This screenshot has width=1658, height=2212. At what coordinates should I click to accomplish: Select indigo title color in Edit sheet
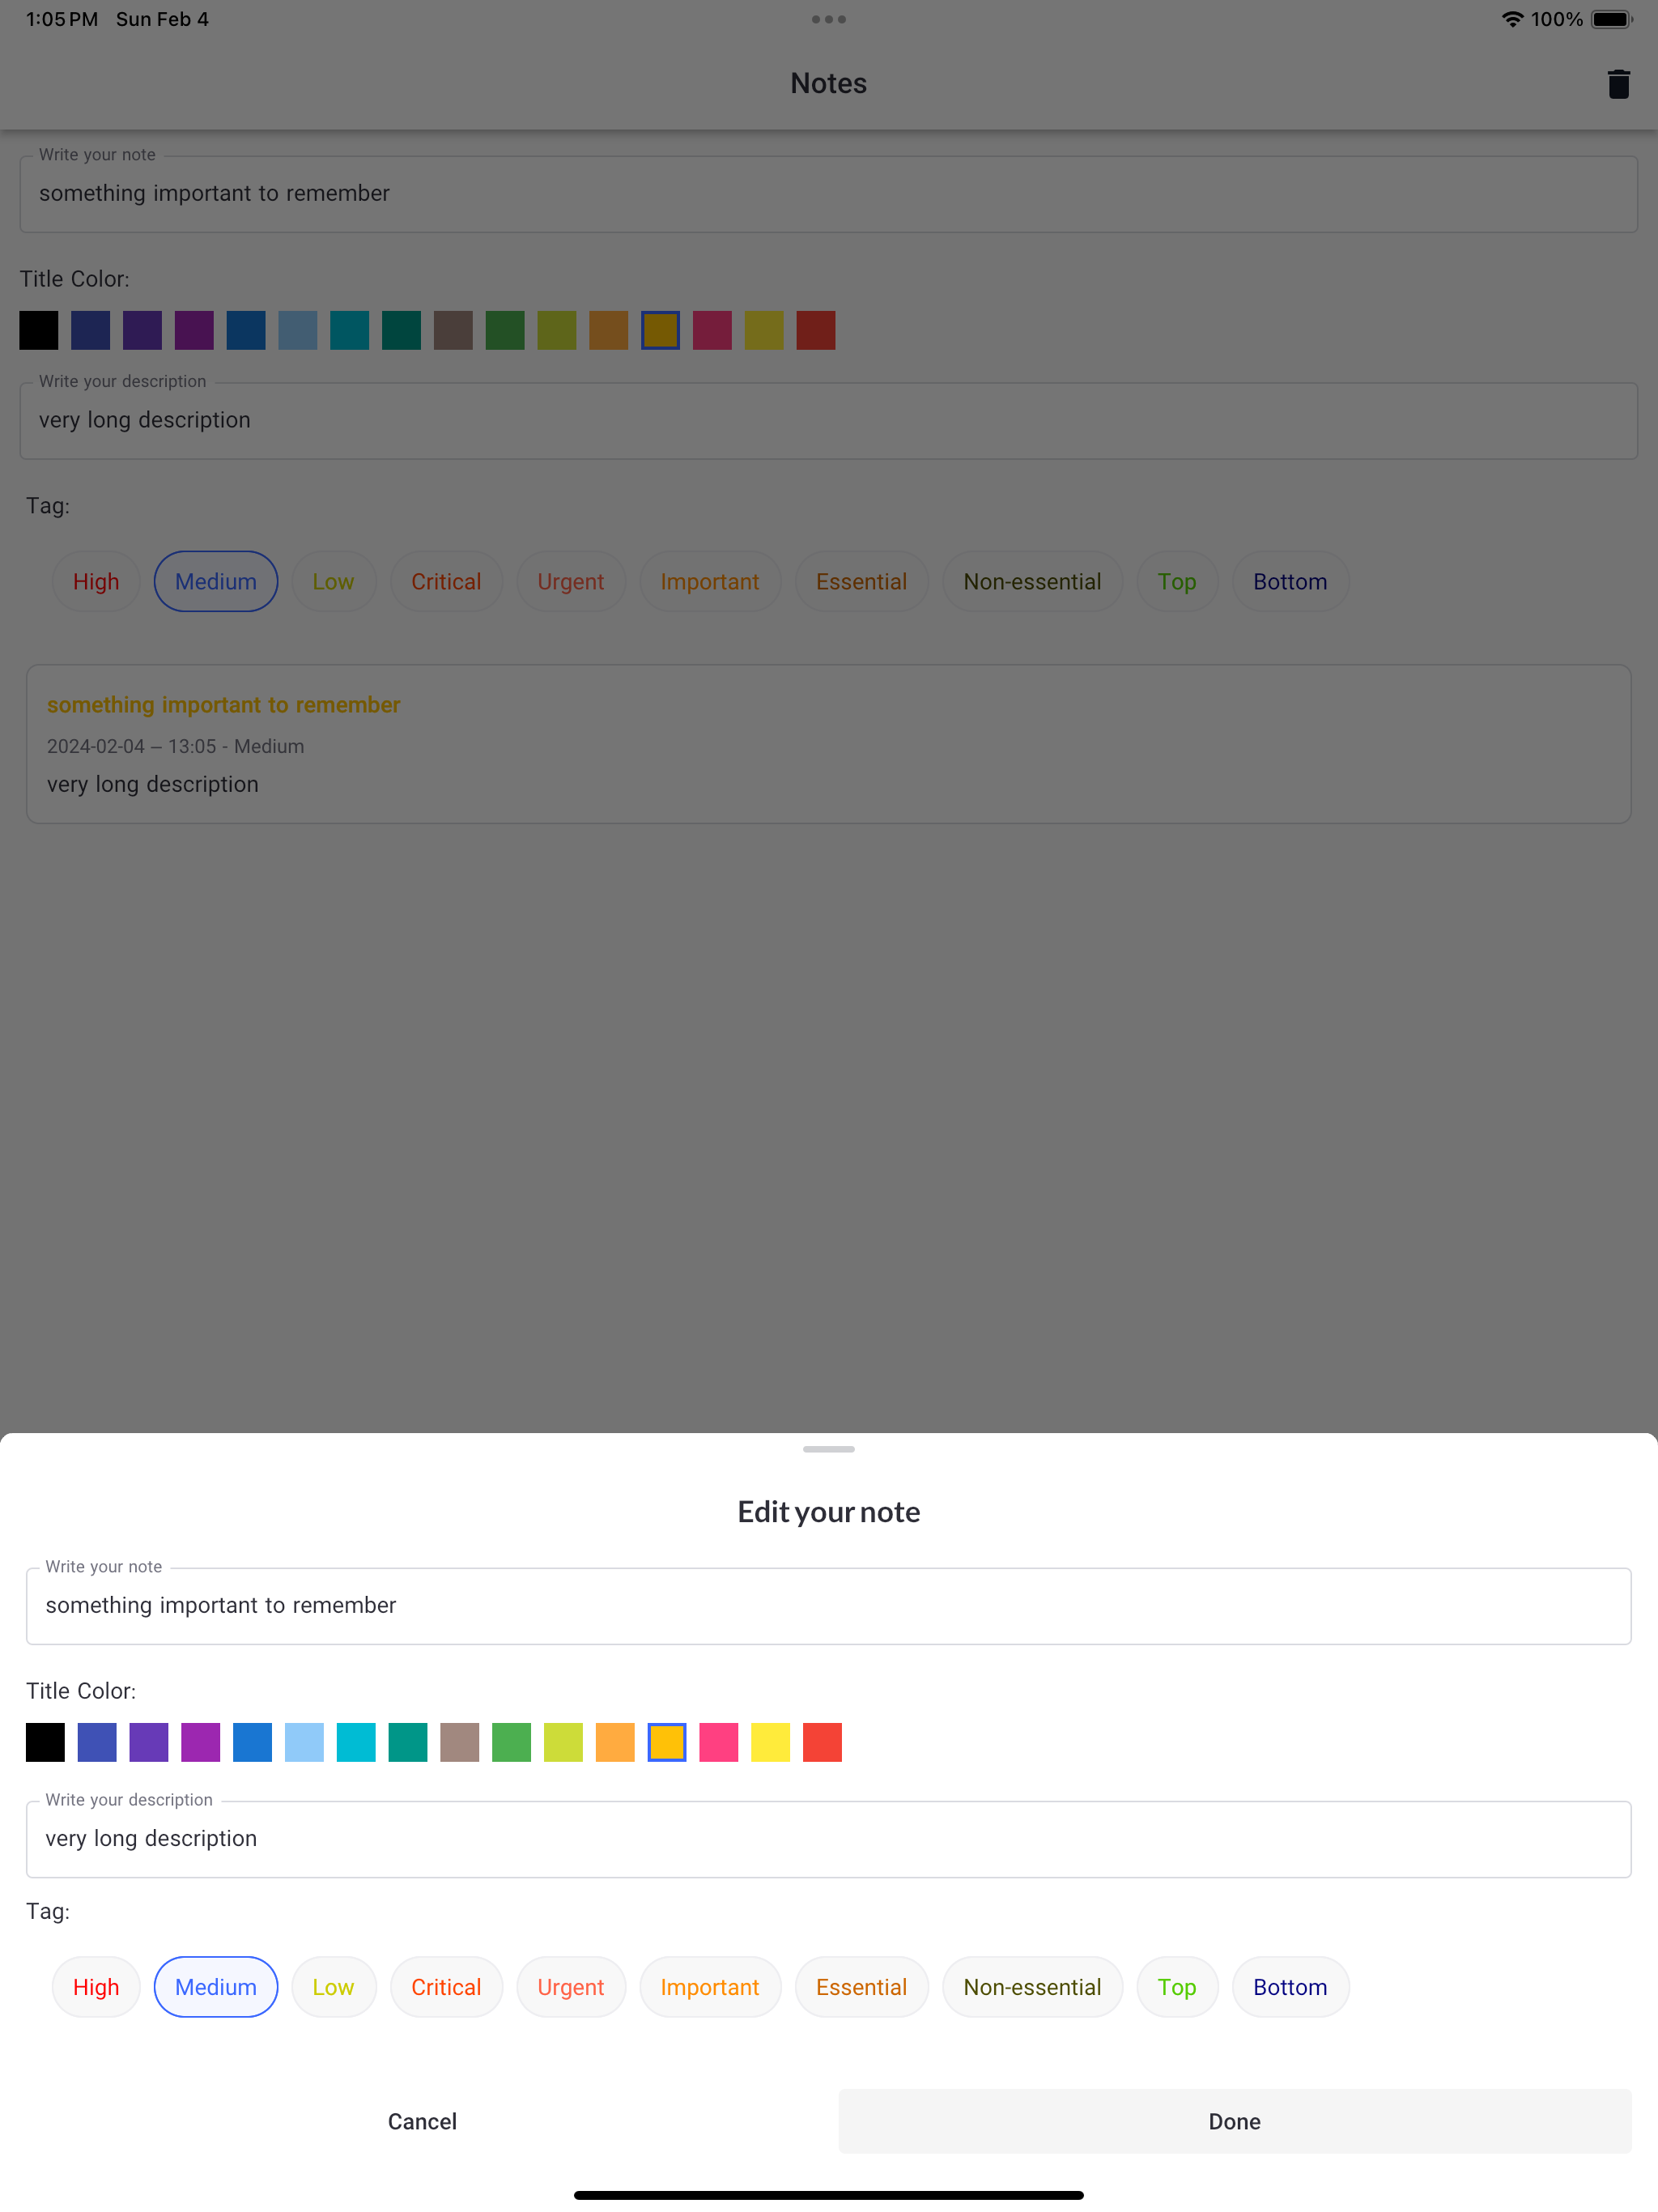pyautogui.click(x=97, y=1742)
